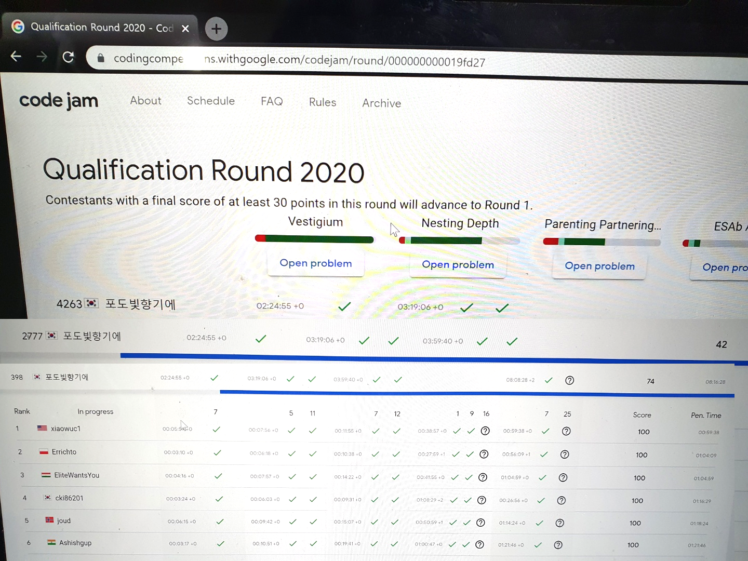Viewport: 748px width, 561px height.
Task: Open the Archive page
Action: (x=382, y=103)
